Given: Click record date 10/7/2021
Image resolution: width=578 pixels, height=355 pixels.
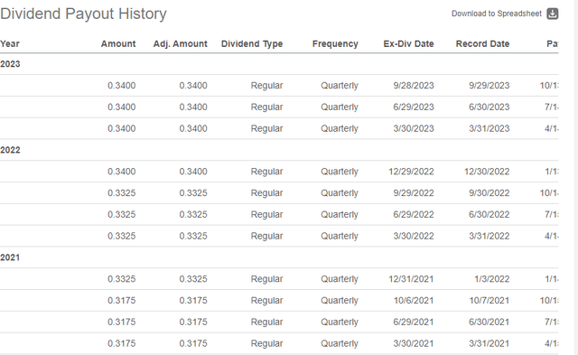Looking at the screenshot, I should 489,301.
